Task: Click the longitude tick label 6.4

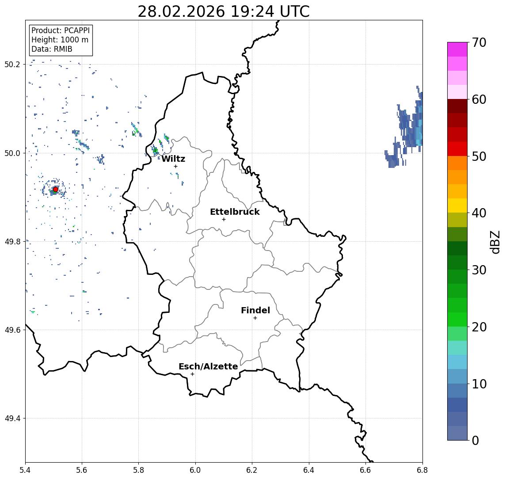Action: [x=309, y=470]
